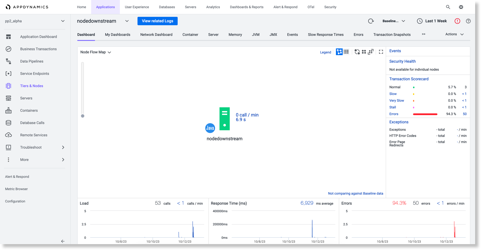Image resolution: width=481 pixels, height=250 pixels.
Task: Click the auto-arrange circular layout icon
Action: pyautogui.click(x=357, y=52)
